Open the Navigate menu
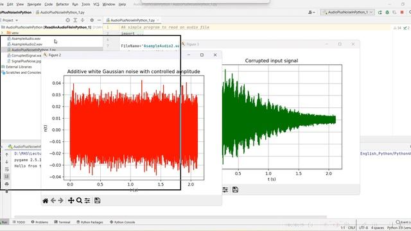This screenshot has width=411, height=231. [34, 4]
